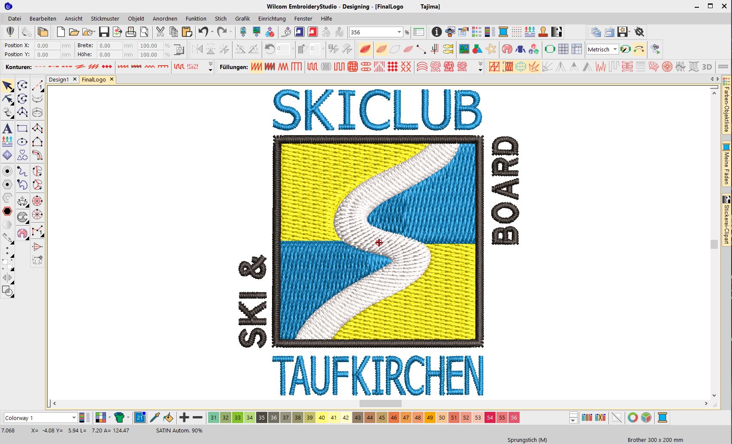Viewport: 732px width, 444px height.
Task: Open the Einrichtung menu
Action: [272, 18]
